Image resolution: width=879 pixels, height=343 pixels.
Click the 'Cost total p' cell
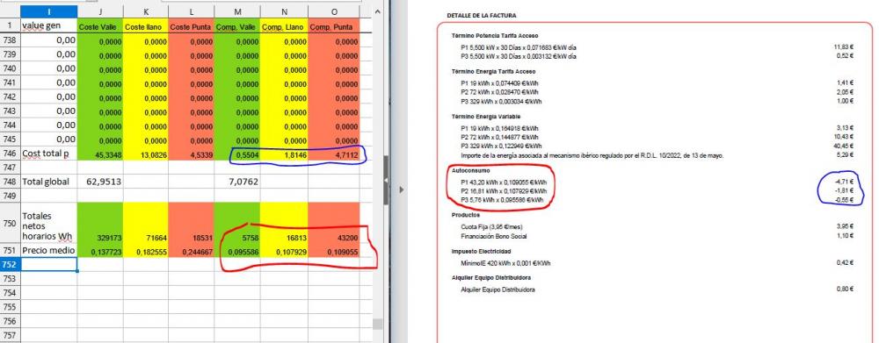tap(48, 154)
